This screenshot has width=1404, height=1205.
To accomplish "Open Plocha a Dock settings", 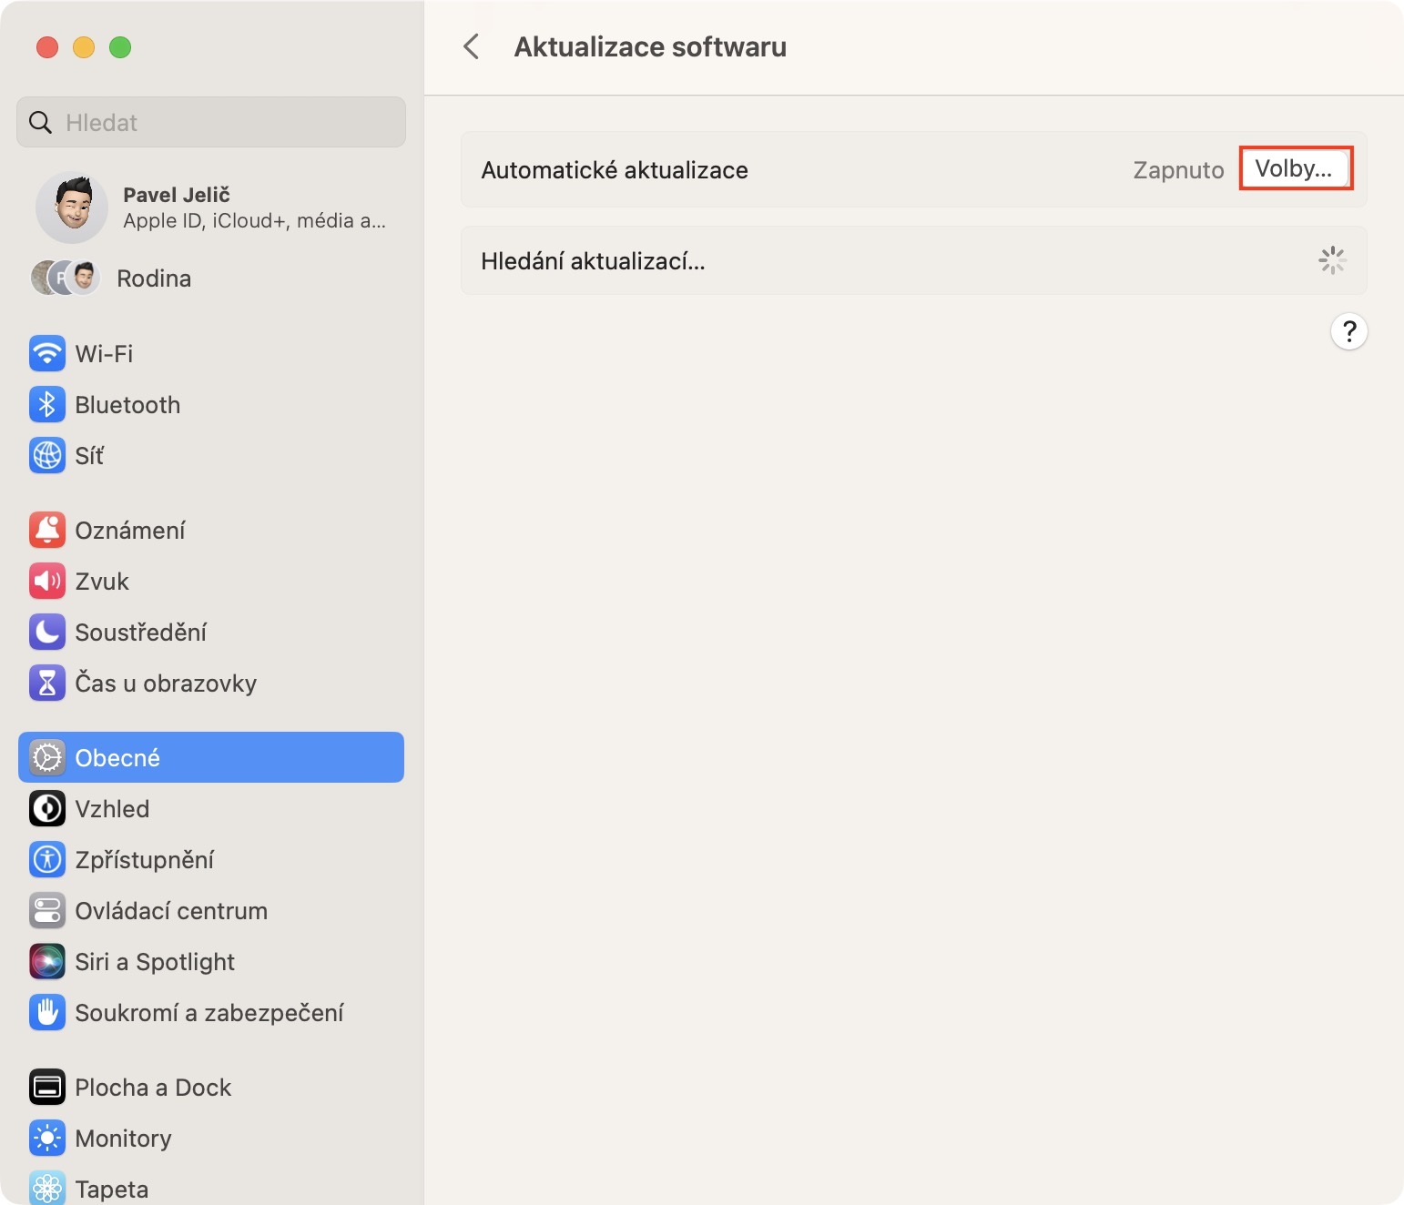I will pos(153,1088).
